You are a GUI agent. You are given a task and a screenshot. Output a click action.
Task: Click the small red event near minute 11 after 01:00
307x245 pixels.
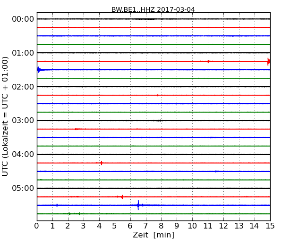208,61
